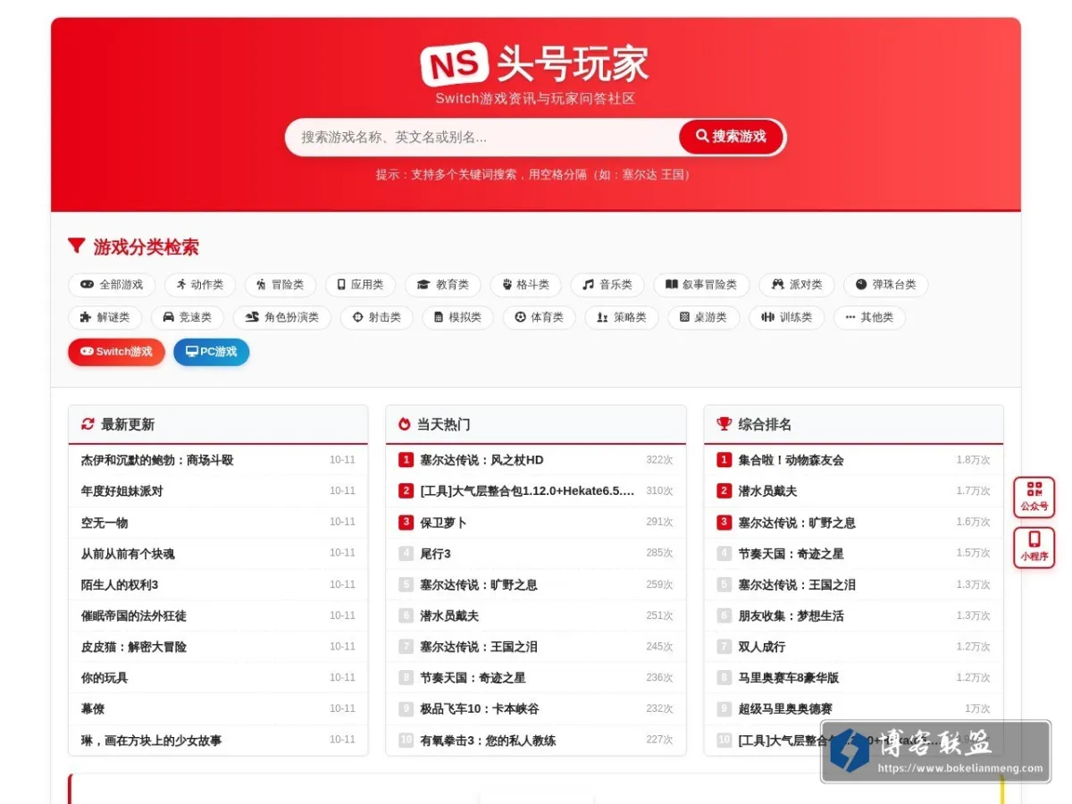Open 年度好姐妹派对 game entry
The height and width of the screenshot is (804, 1072).
point(122,491)
